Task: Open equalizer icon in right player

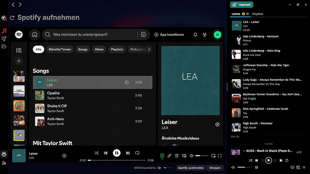Action: (257, 167)
